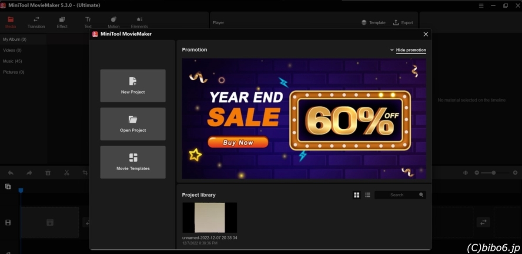Screen dimensions: 522x254
Task: Collapse promotion using the chevron arrow
Action: (392, 50)
